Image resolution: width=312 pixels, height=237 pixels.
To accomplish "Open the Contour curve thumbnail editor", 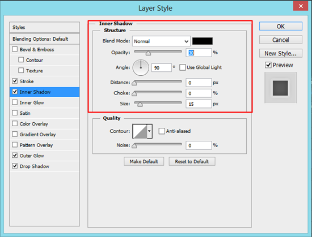I will click(x=140, y=131).
